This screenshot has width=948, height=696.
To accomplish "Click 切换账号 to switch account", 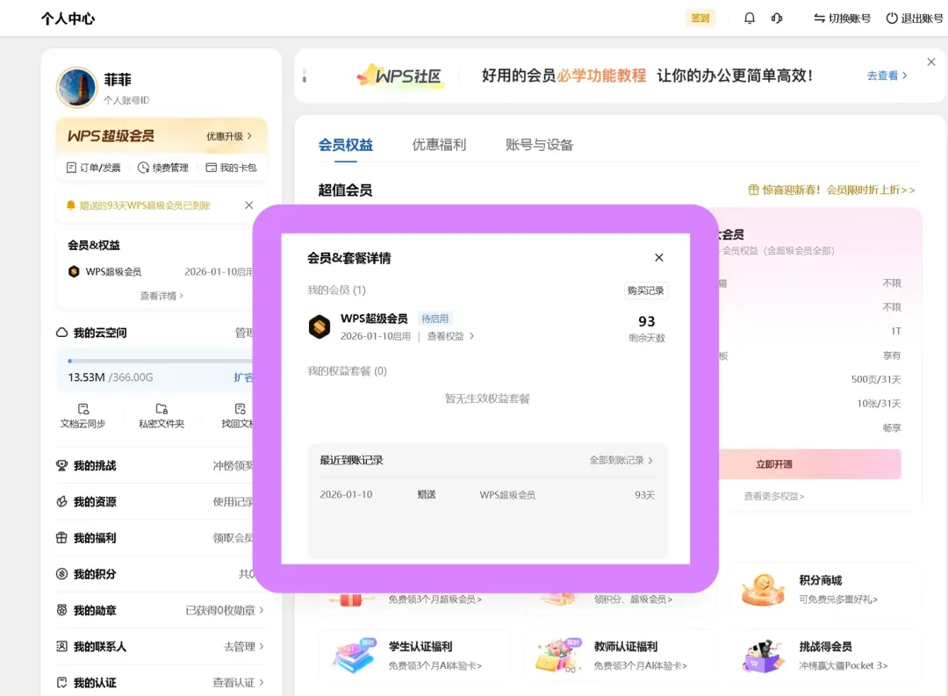I will [842, 18].
